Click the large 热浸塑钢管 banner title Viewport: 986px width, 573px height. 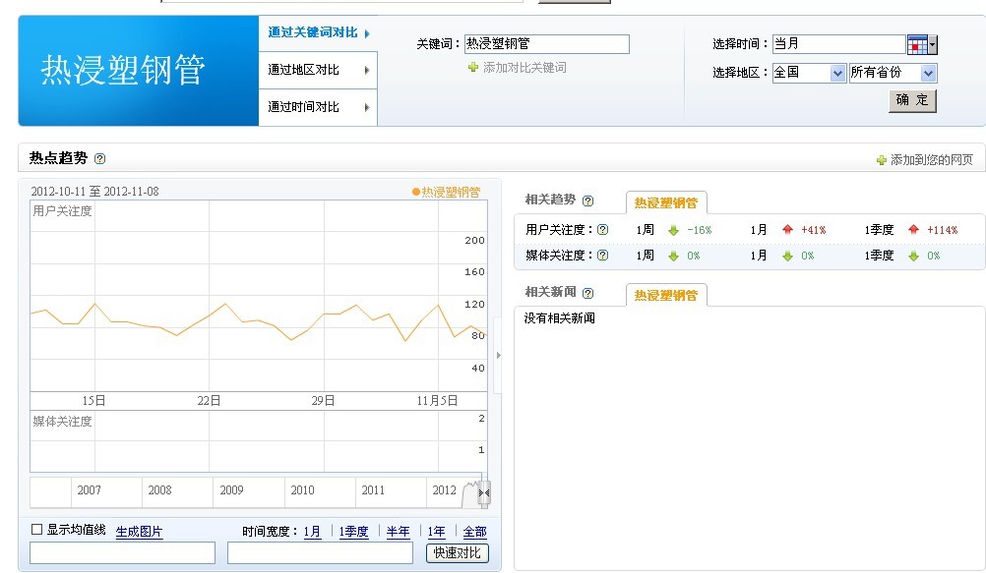click(123, 70)
